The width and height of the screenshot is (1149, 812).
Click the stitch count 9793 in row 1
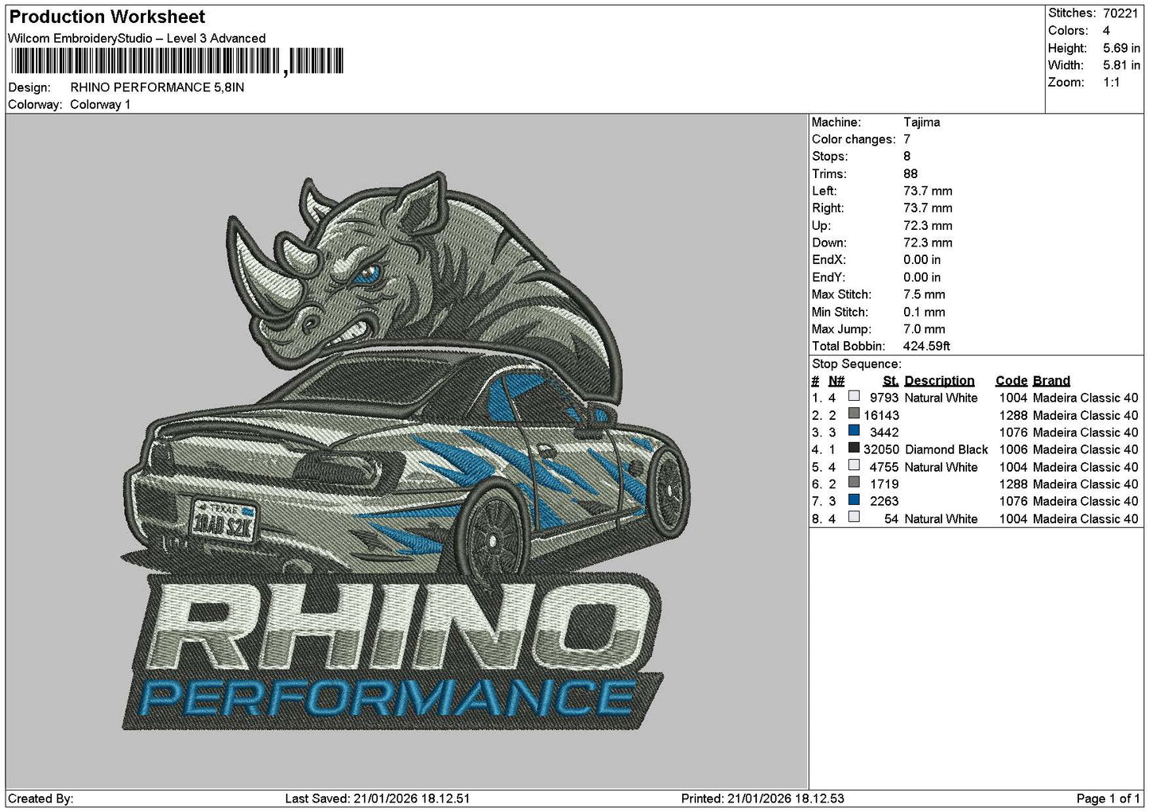coord(884,398)
